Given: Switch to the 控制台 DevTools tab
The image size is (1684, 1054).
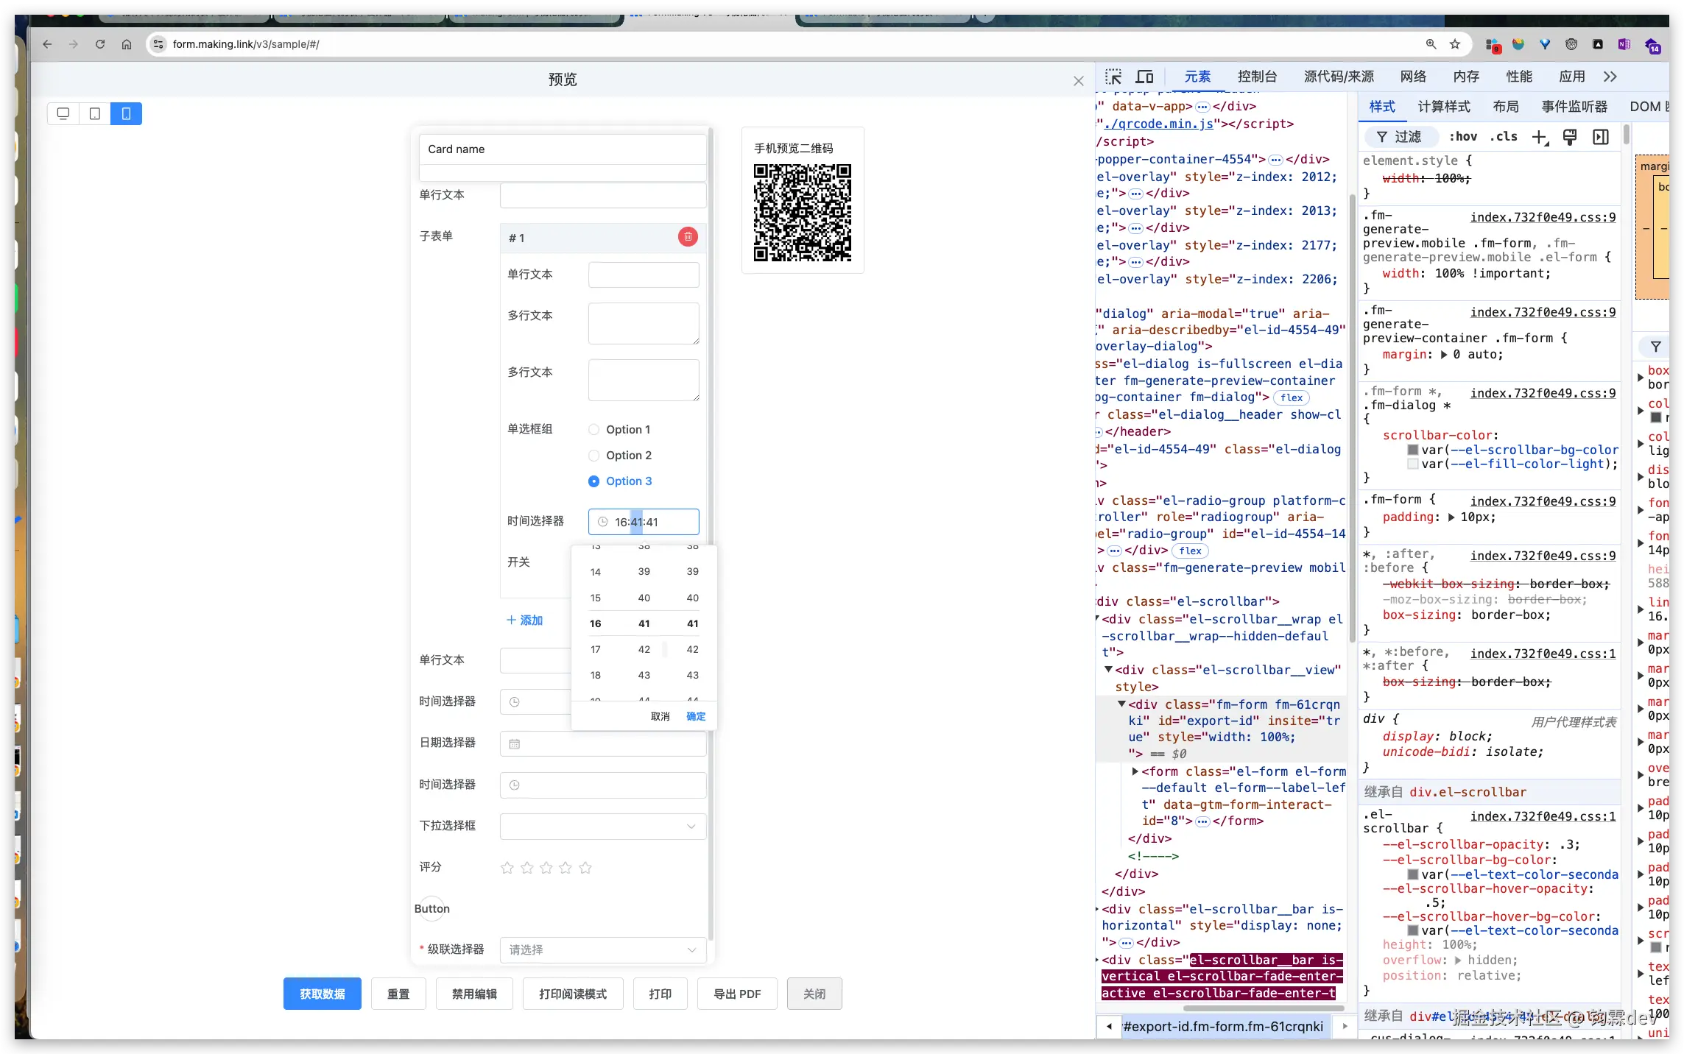Looking at the screenshot, I should 1257,77.
